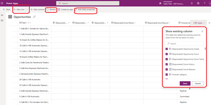Refresh the table data
The height and width of the screenshot is (105, 211).
click(x=51, y=9)
